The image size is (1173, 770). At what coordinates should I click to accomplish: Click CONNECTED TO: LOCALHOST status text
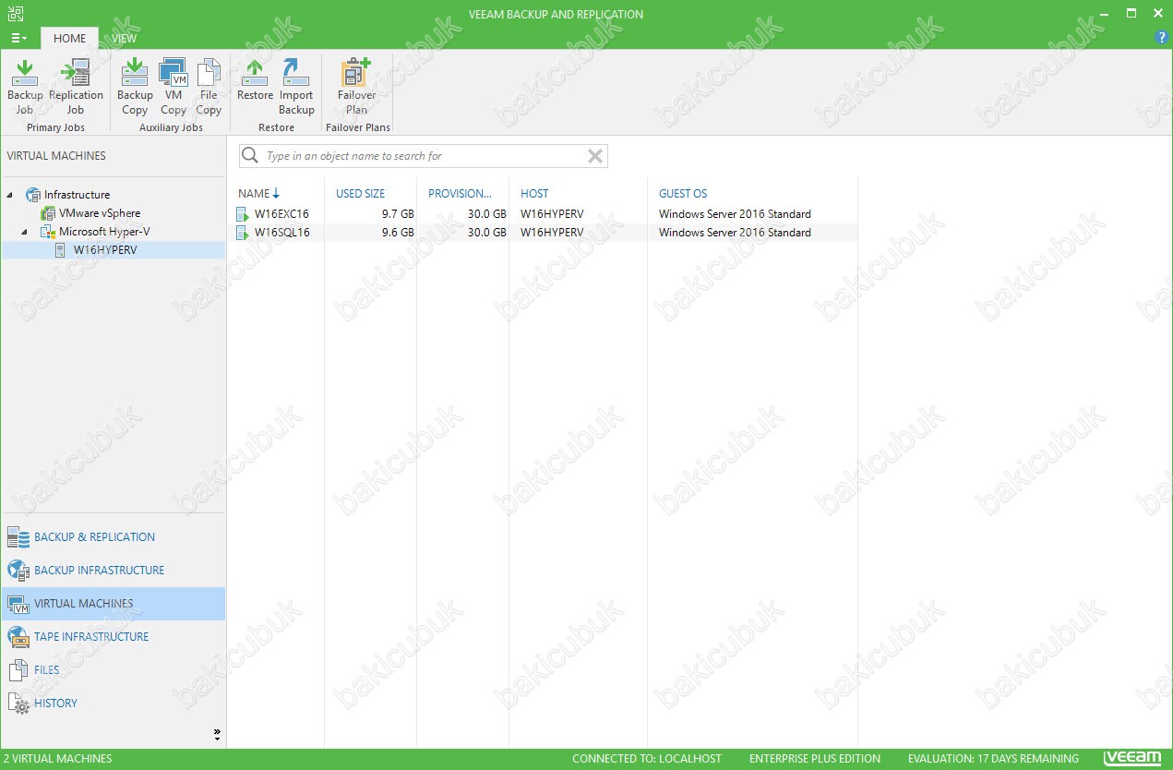[647, 759]
